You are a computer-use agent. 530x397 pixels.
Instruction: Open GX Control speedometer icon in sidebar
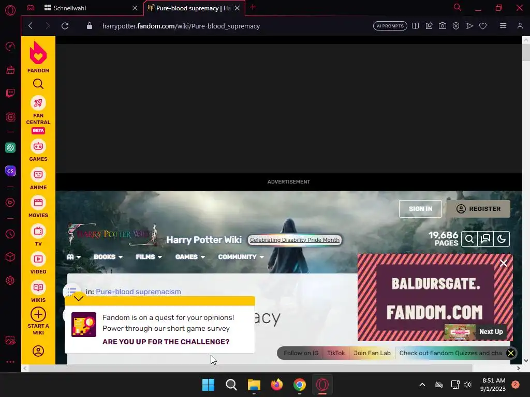(x=10, y=46)
